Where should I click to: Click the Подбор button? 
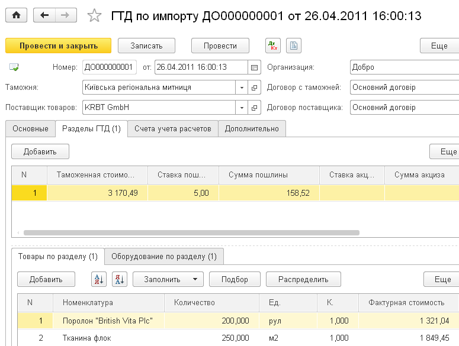[x=235, y=279]
